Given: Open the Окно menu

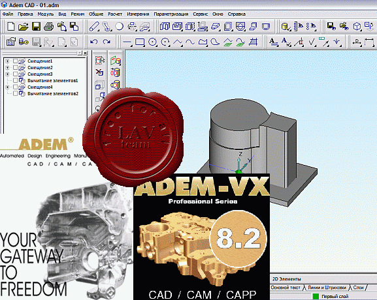Looking at the screenshot, I should tap(218, 14).
